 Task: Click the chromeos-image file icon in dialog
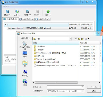click(35, 66)
